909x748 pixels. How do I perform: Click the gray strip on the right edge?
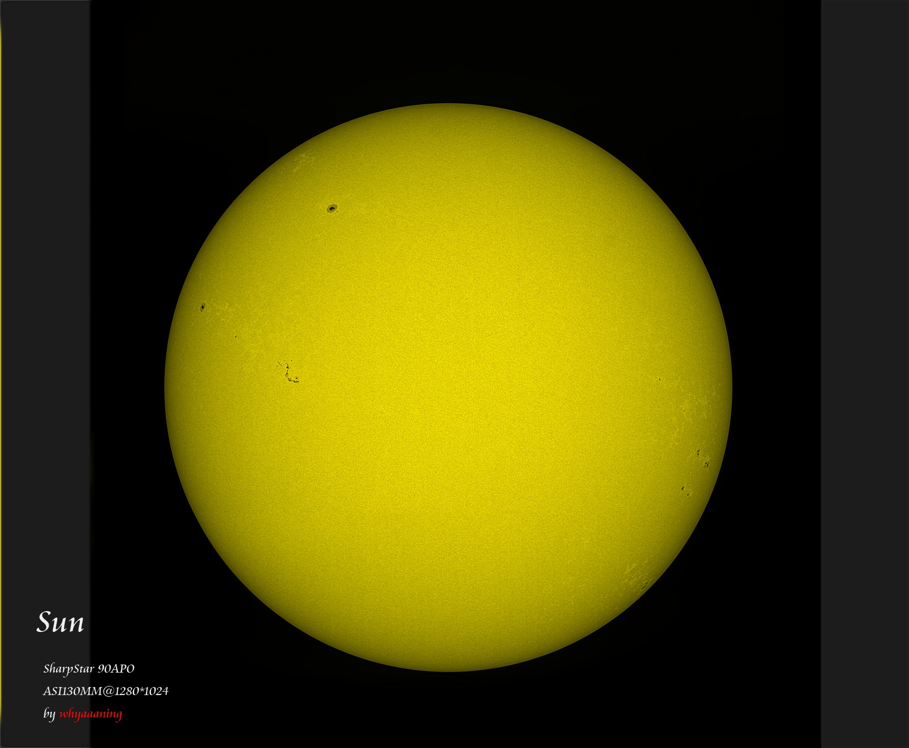tap(865, 374)
